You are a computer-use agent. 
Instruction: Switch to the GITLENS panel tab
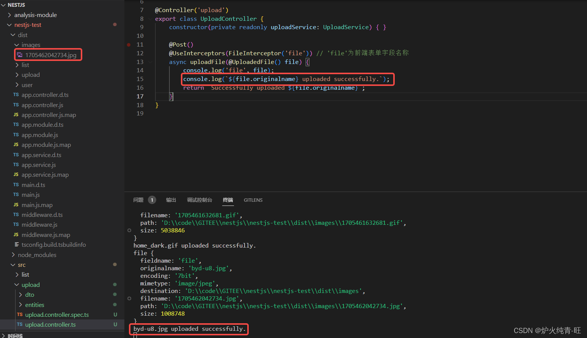[x=253, y=200]
